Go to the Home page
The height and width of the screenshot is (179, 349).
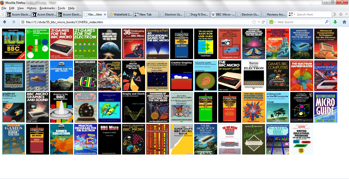(344, 22)
